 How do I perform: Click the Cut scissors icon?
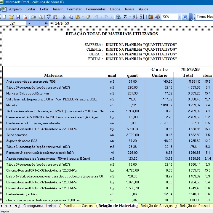[64, 17]
